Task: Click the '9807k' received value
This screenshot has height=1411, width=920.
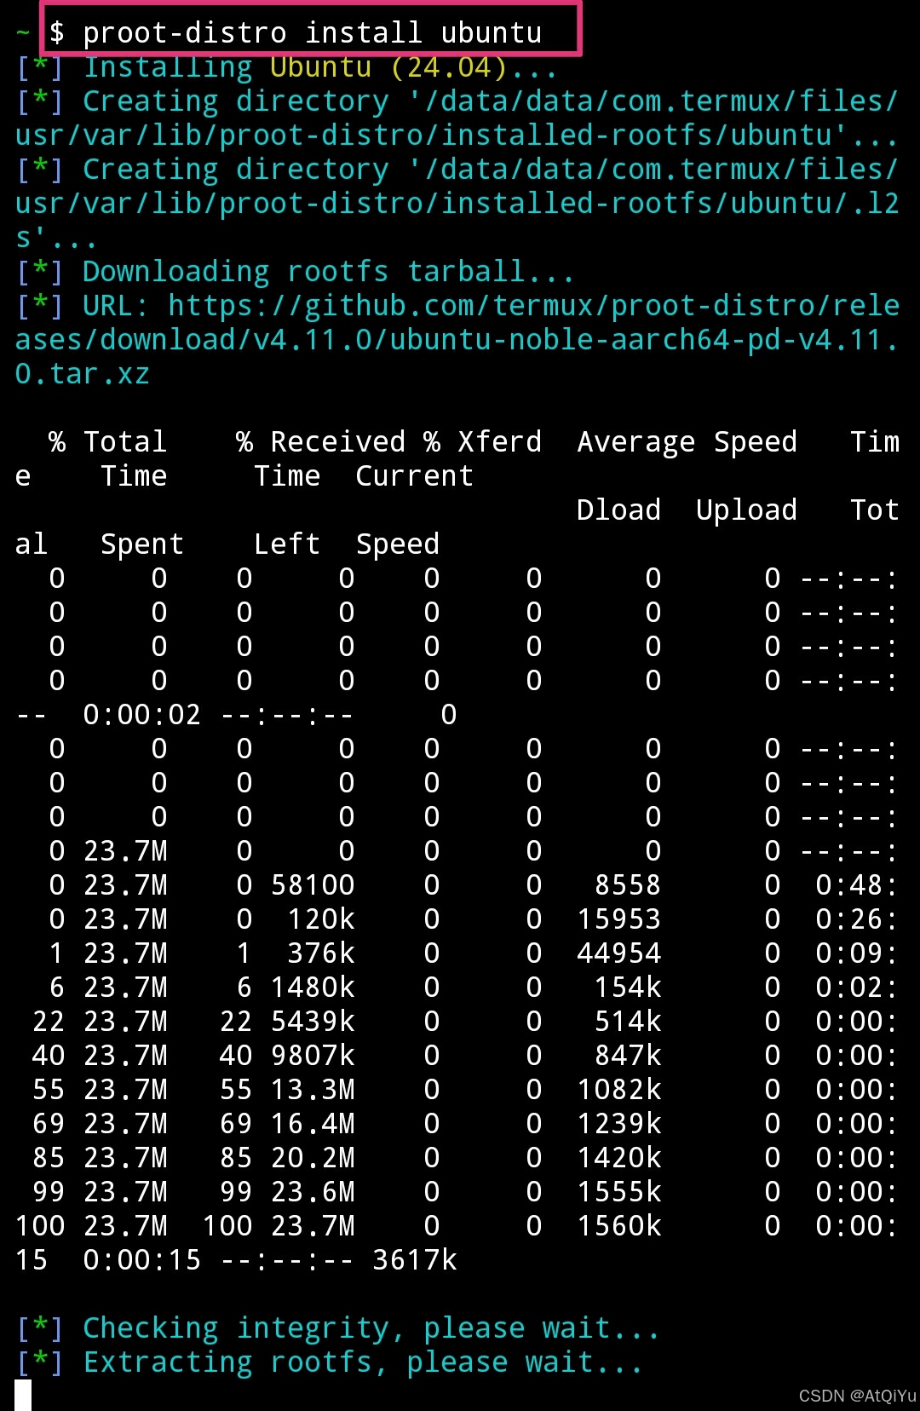Action: click(313, 1055)
